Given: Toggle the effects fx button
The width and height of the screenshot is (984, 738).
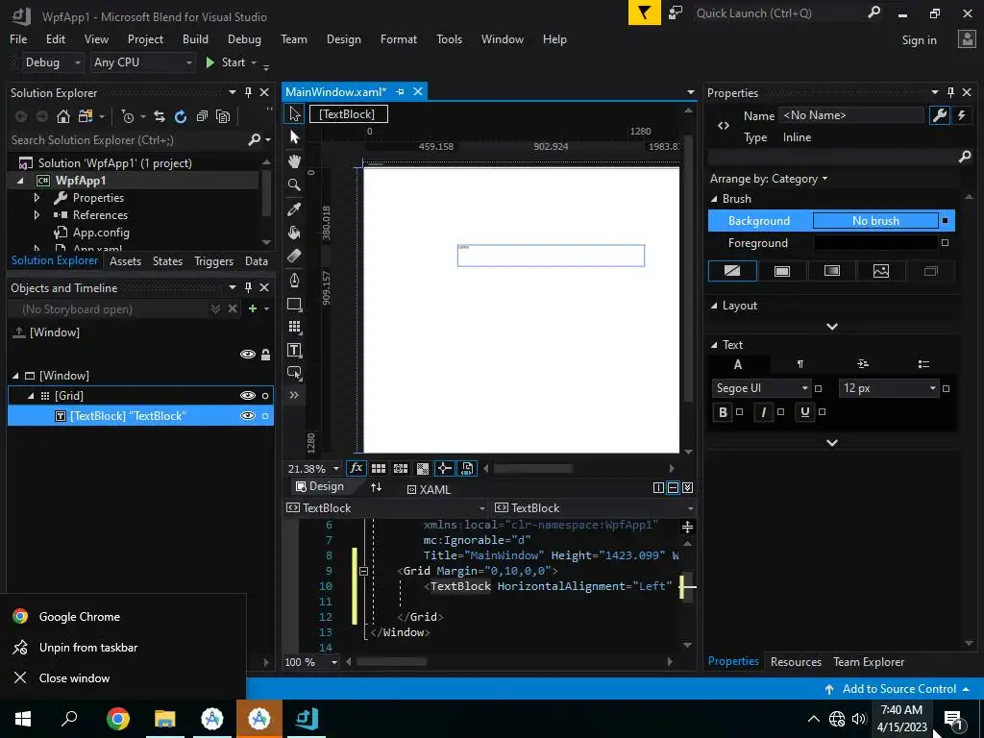Looking at the screenshot, I should pyautogui.click(x=356, y=469).
